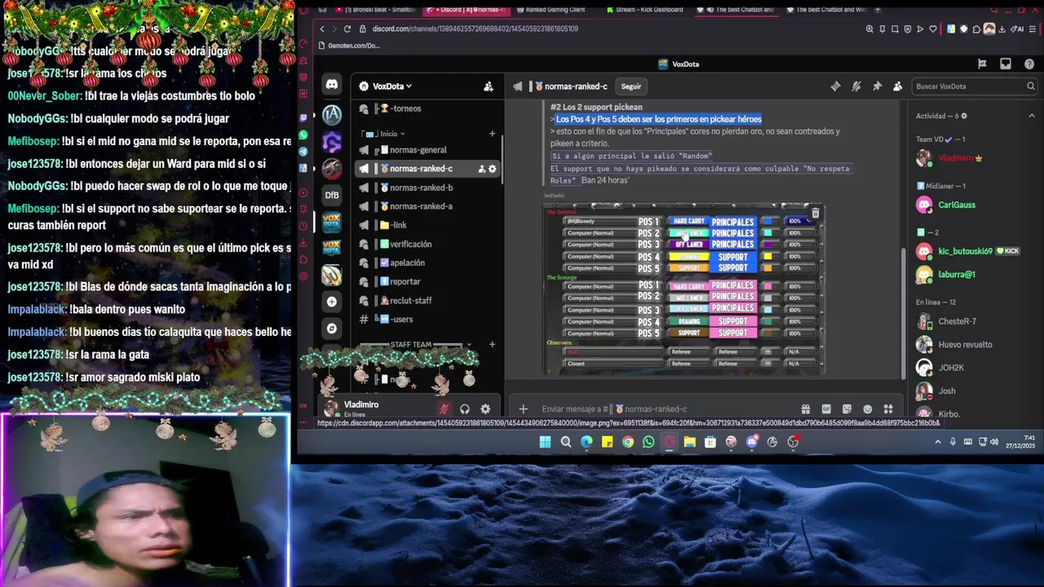Screen dimensions: 1044x587
Task: Toggle deafen headphones in user panel
Action: [464, 409]
